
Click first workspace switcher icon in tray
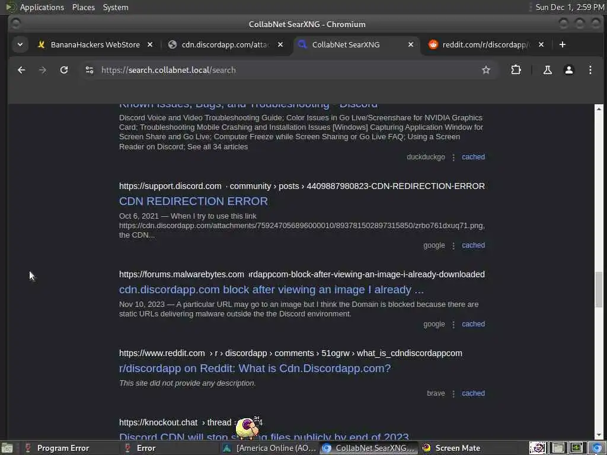pyautogui.click(x=538, y=448)
